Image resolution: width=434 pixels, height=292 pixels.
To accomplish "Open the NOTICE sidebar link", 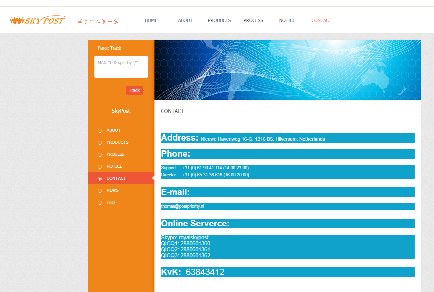I will pos(114,166).
